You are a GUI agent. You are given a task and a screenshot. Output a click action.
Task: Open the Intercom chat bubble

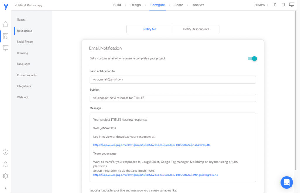point(287,182)
